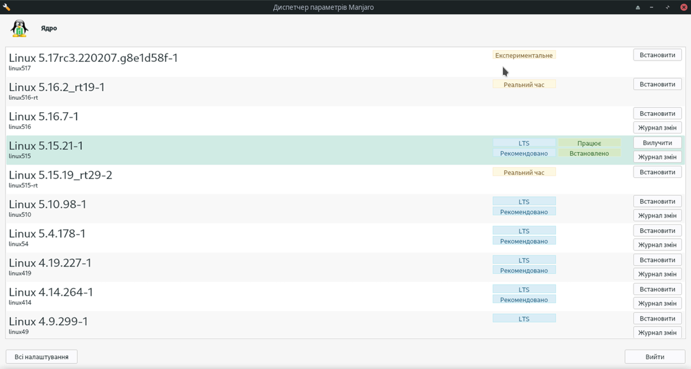Select the Linux 4.9.299-1 title
The height and width of the screenshot is (369, 691).
48,322
